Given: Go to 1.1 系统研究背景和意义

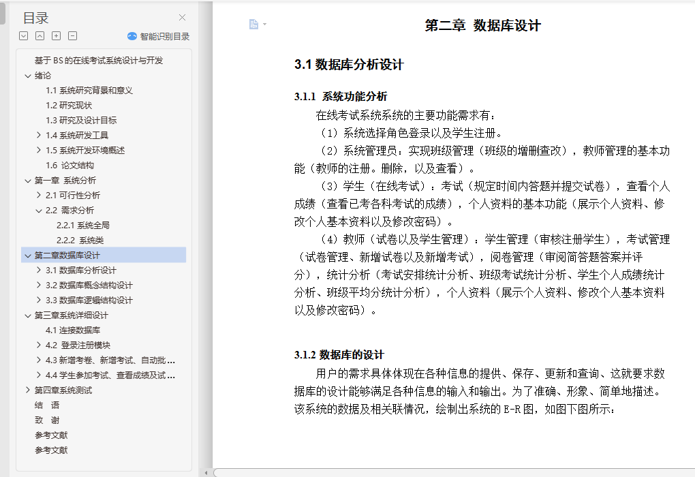Looking at the screenshot, I should pos(89,91).
